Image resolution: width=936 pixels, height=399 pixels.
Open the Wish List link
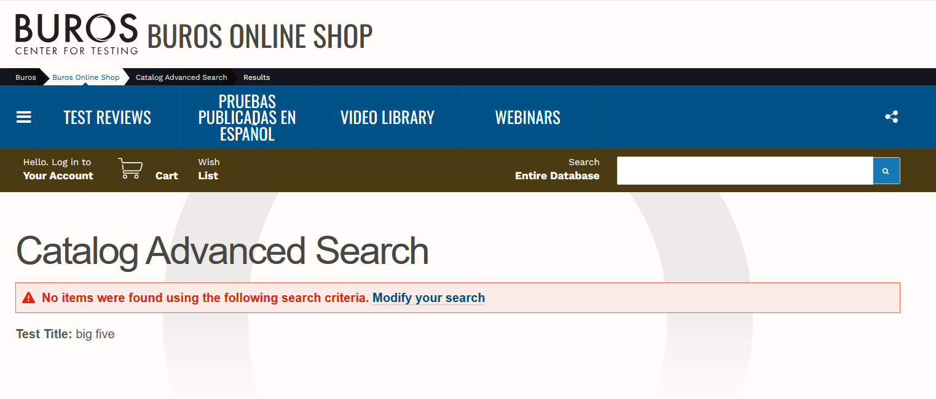point(208,169)
